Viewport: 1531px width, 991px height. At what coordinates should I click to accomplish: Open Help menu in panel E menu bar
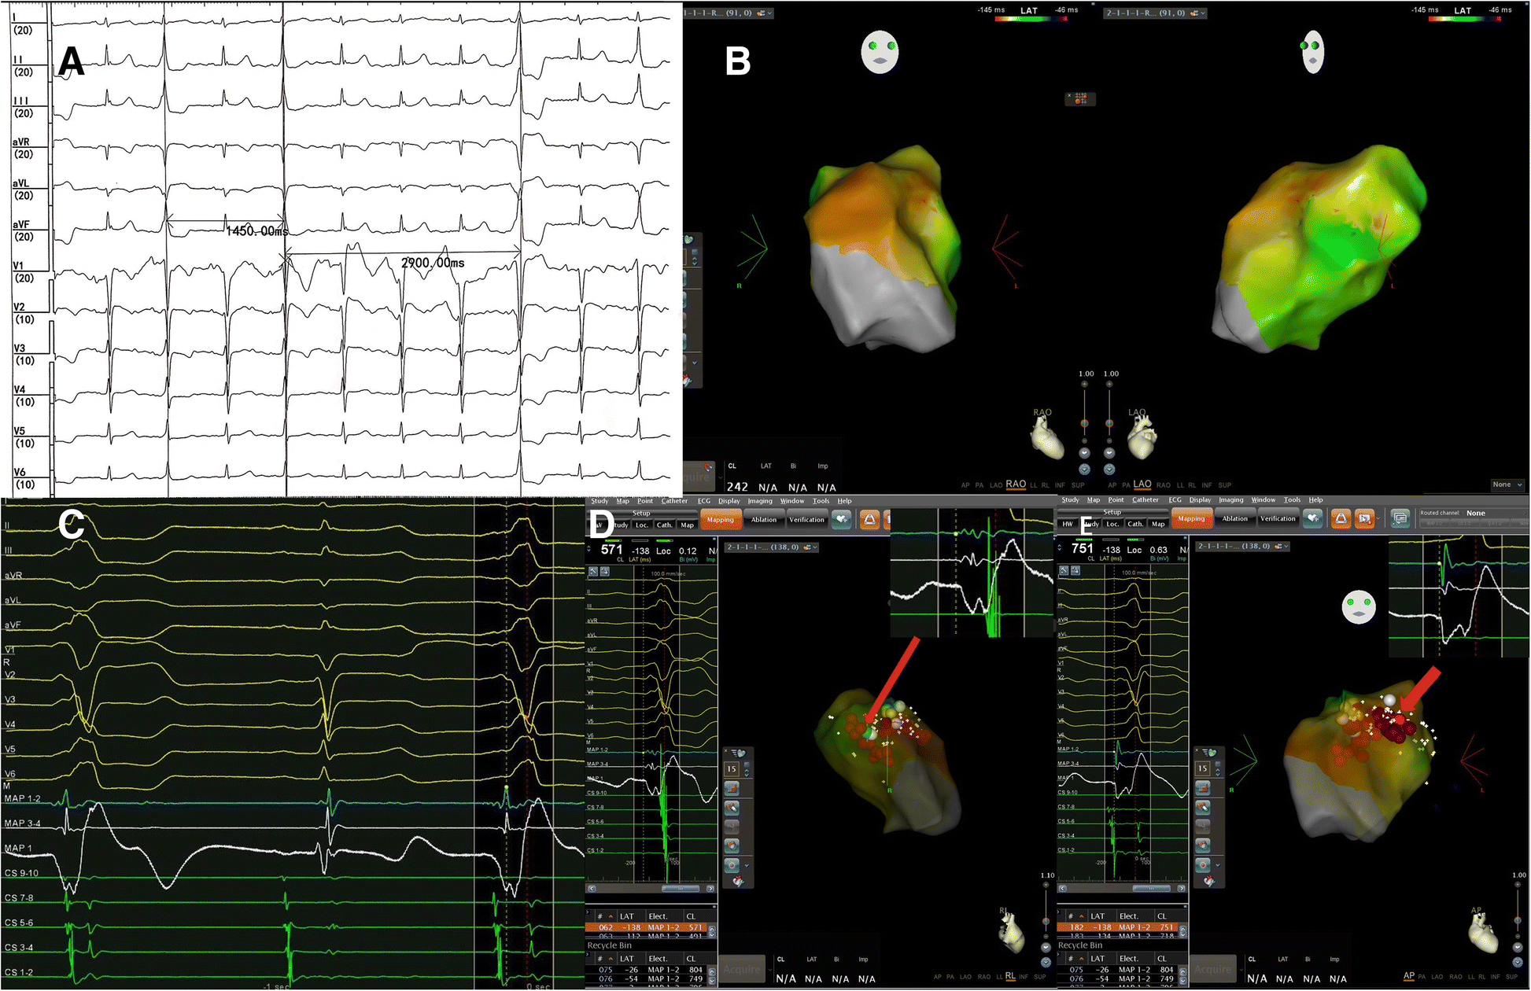[1315, 500]
